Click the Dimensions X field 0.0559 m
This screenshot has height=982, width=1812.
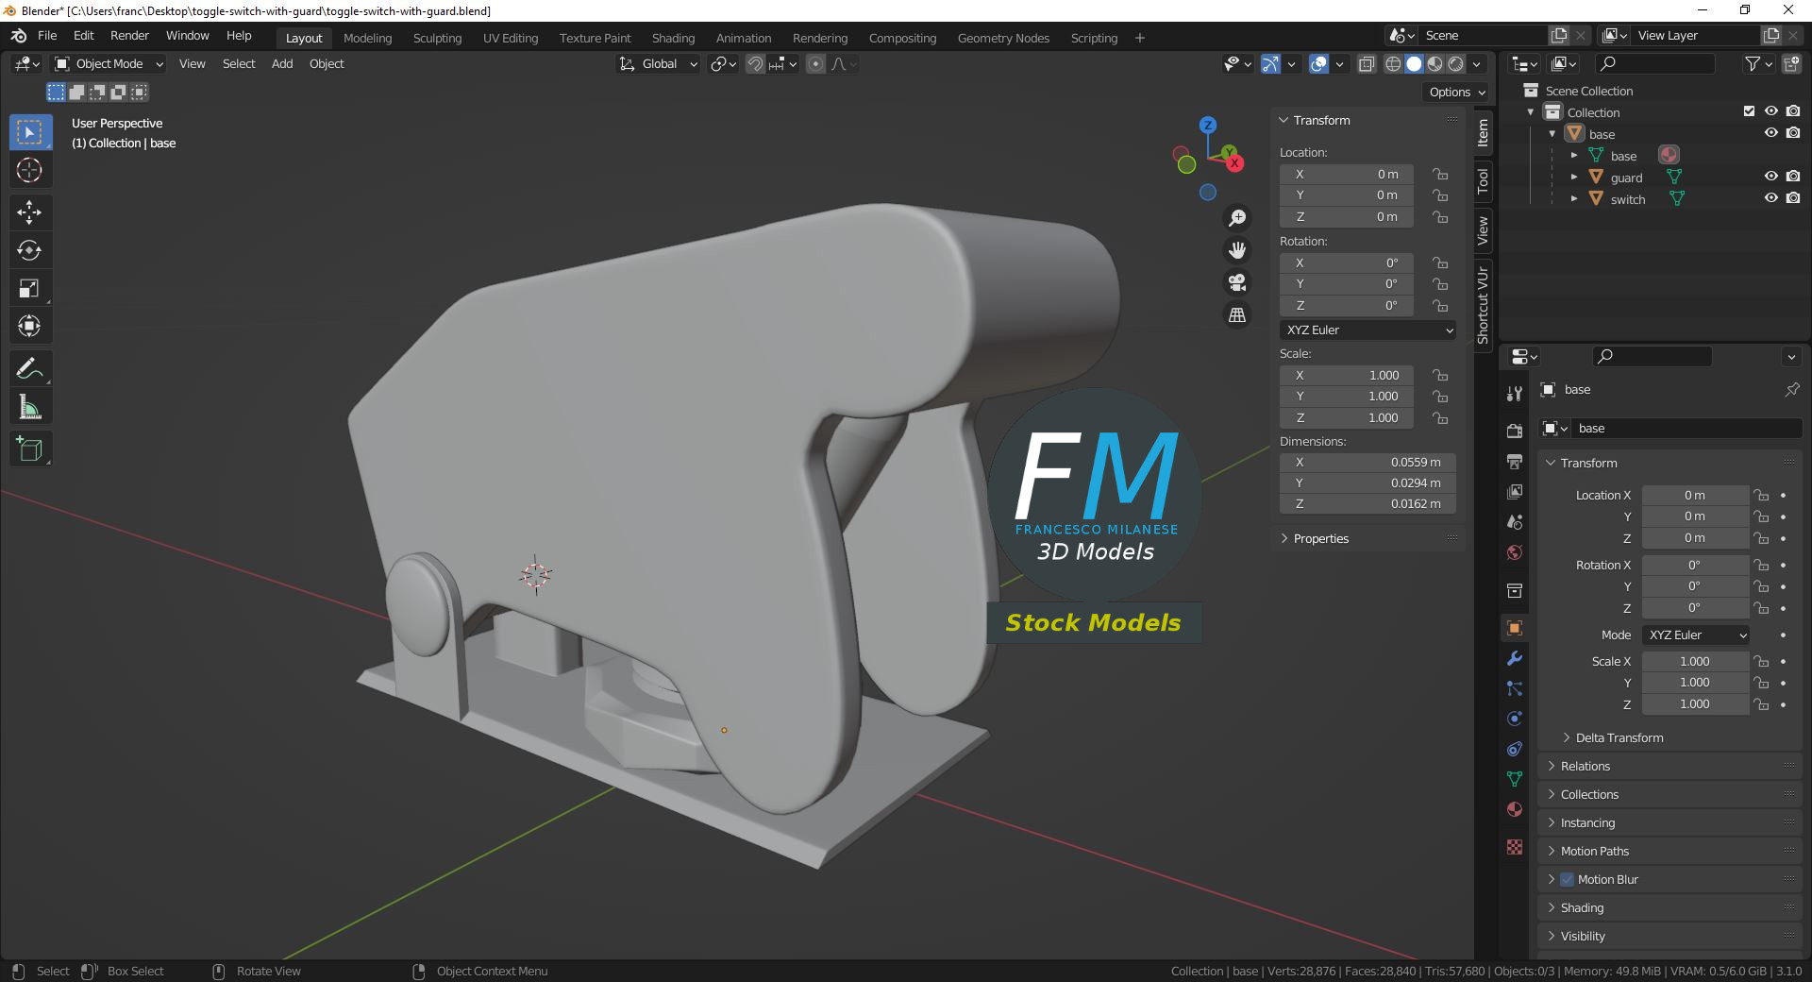(x=1367, y=463)
